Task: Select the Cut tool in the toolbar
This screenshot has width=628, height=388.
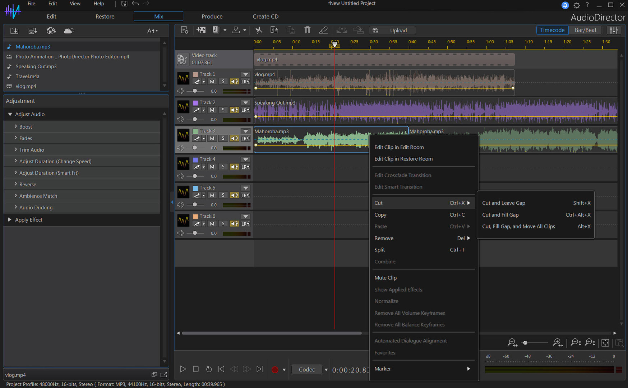Action: click(x=258, y=30)
